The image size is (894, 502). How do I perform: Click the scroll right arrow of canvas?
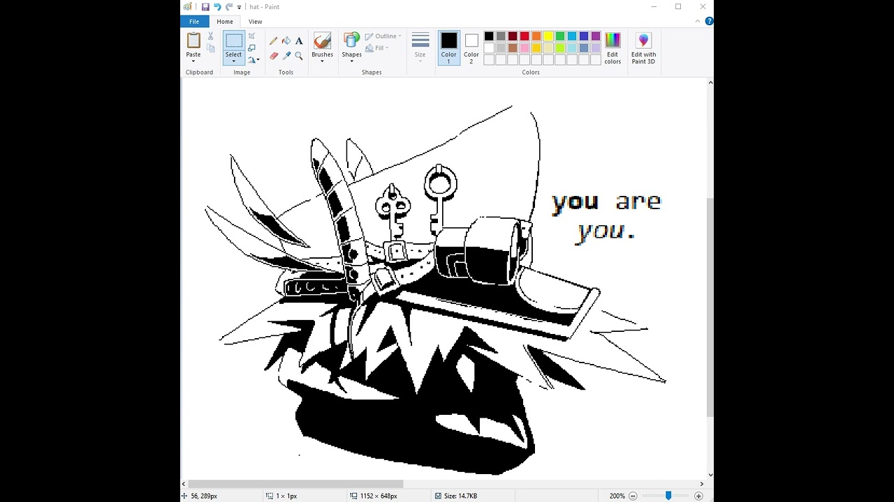[701, 484]
